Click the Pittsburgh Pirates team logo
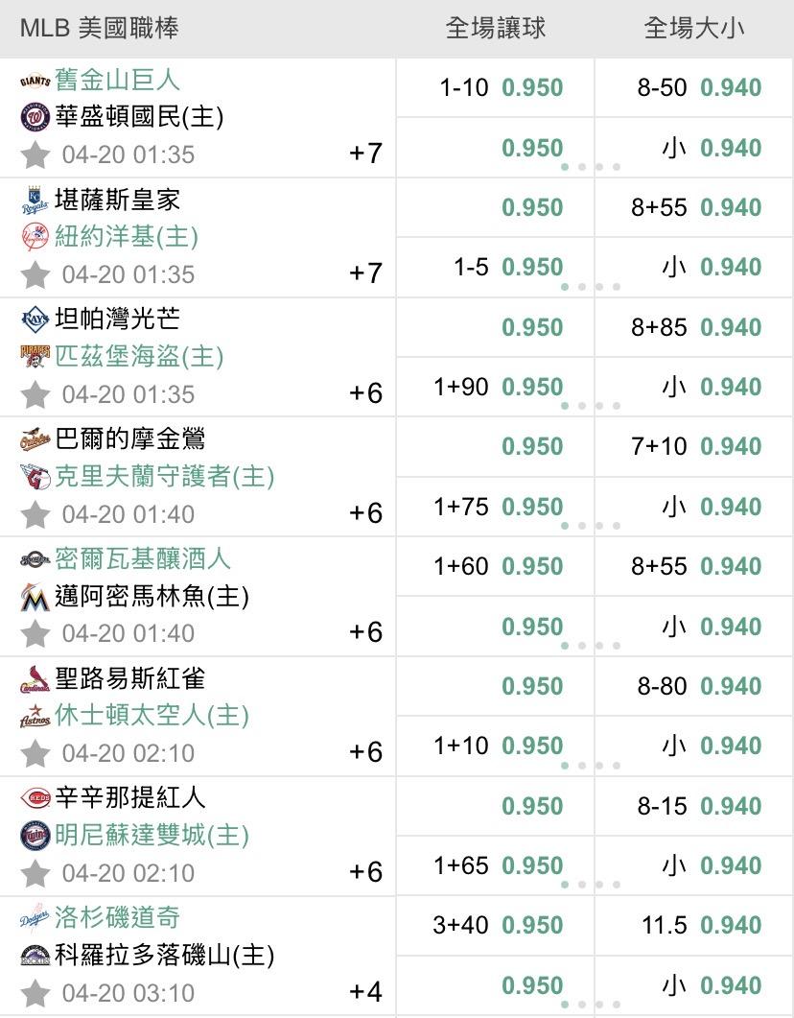 35,356
